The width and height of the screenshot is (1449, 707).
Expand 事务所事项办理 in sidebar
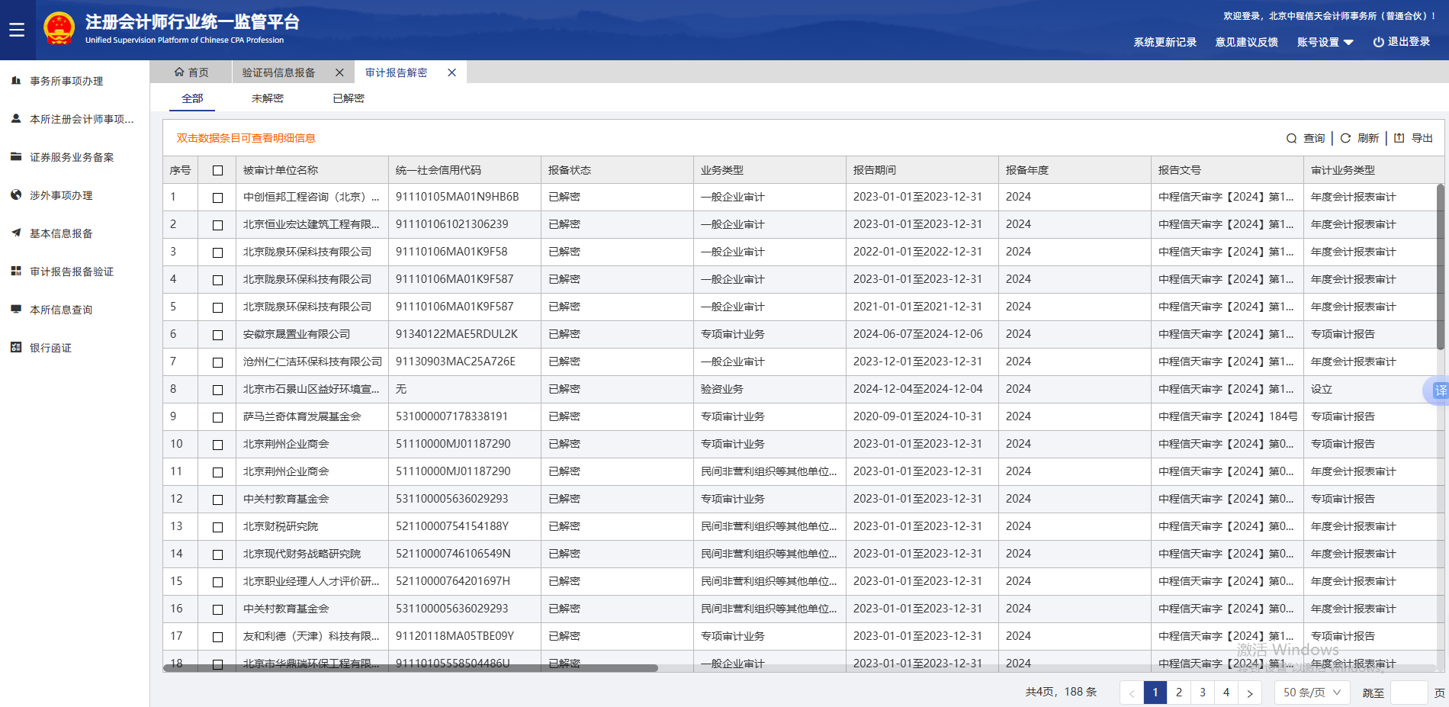[x=66, y=81]
